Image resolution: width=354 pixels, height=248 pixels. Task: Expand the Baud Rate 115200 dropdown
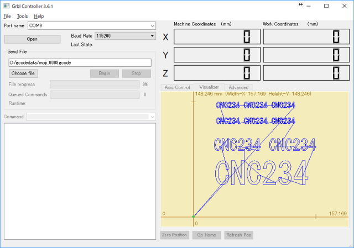(x=152, y=36)
